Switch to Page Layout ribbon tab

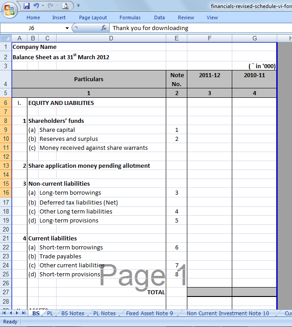[93, 17]
